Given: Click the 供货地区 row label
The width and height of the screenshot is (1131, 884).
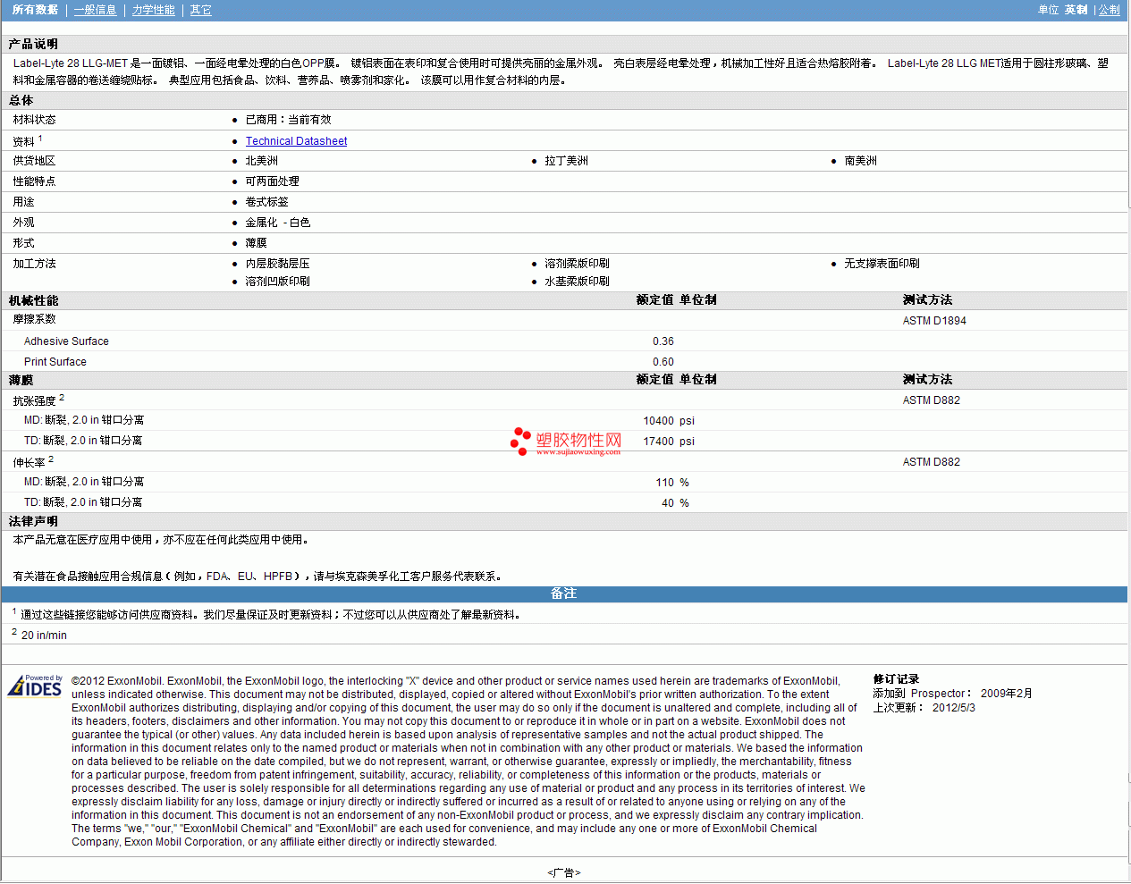Looking at the screenshot, I should pyautogui.click(x=34, y=161).
